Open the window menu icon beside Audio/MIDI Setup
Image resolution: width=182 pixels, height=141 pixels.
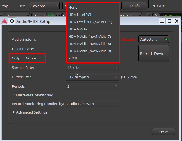tap(12, 21)
